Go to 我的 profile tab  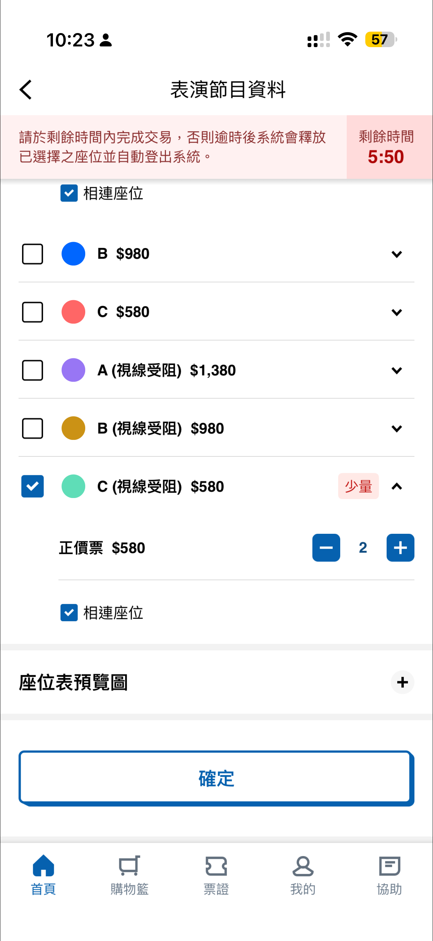point(303,874)
